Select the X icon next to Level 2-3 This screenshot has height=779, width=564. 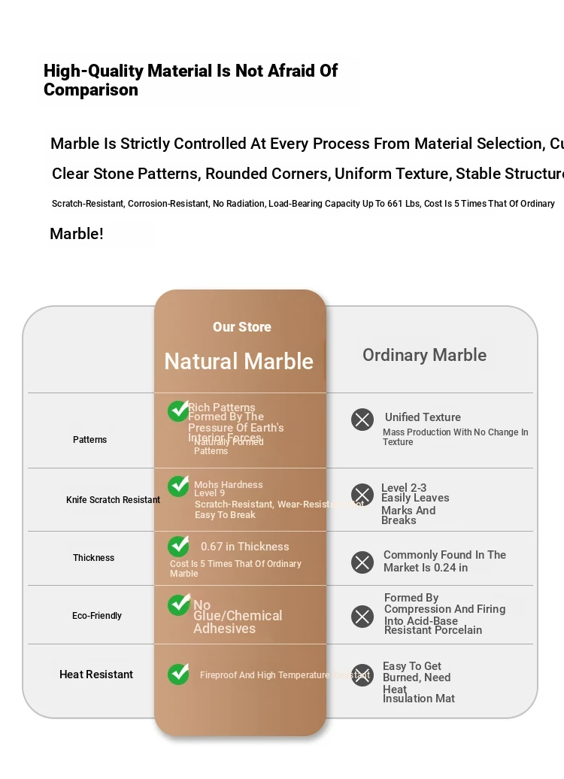[362, 495]
